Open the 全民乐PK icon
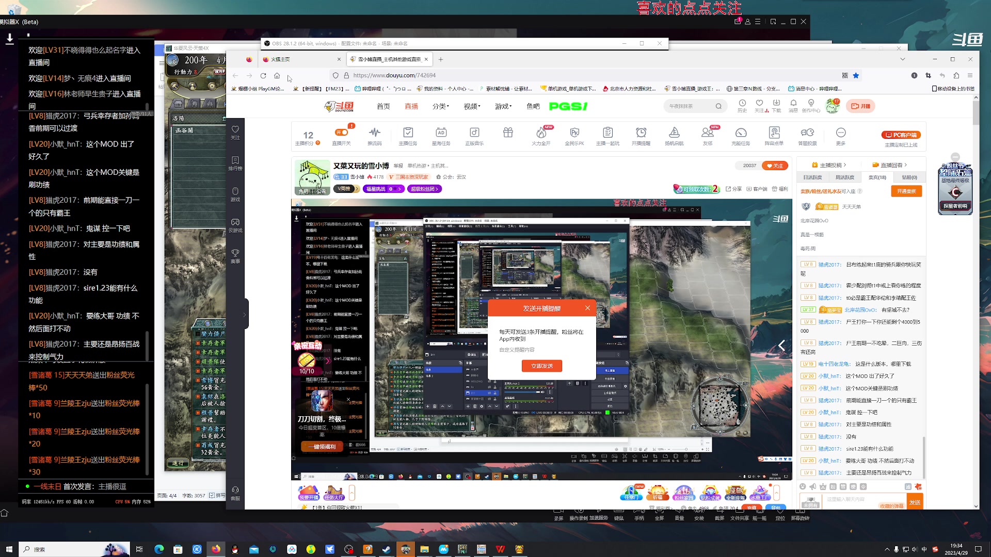 point(574,133)
